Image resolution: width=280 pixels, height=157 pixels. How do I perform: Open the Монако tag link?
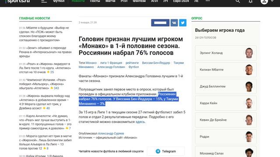coord(91,63)
